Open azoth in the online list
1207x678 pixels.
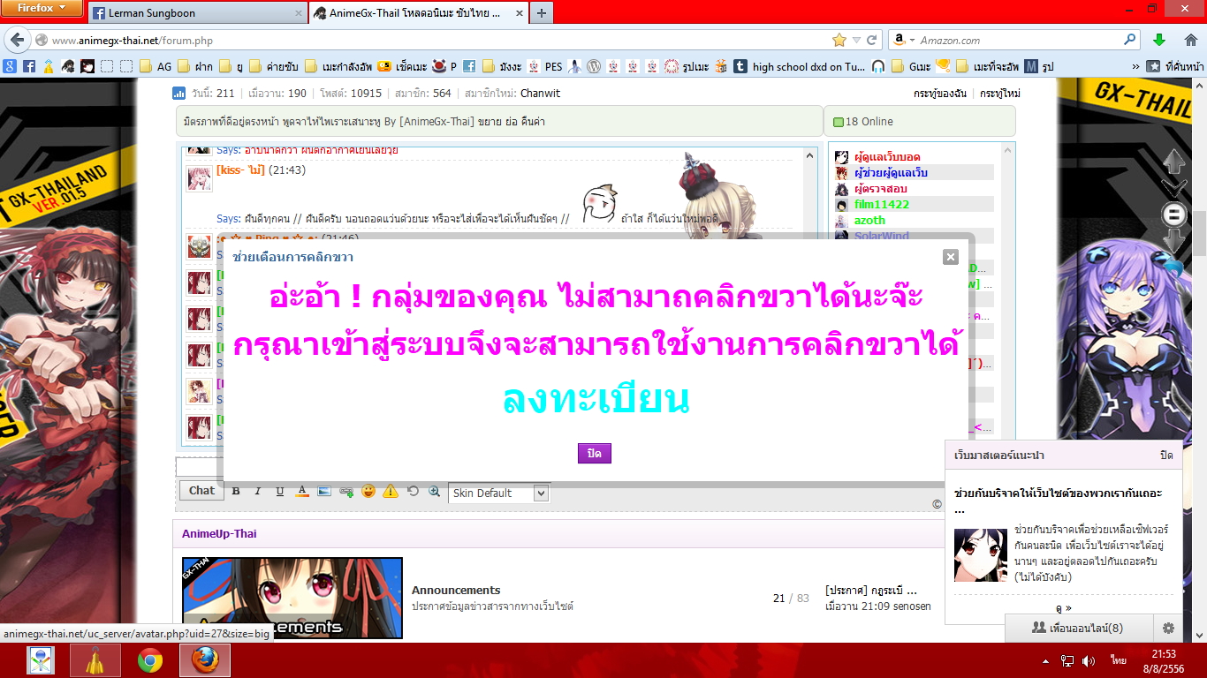(869, 221)
